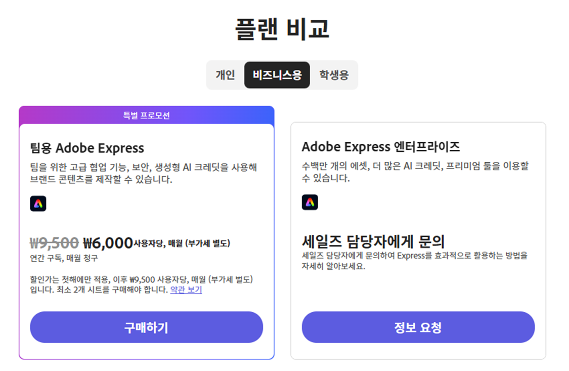Select the 비즈니스용 tab

pos(277,74)
